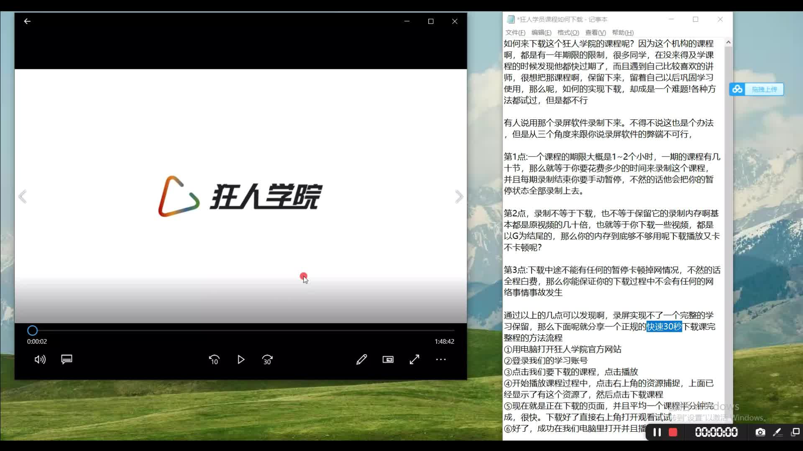Minimize the Notepad window
This screenshot has width=803, height=451.
(x=671, y=19)
